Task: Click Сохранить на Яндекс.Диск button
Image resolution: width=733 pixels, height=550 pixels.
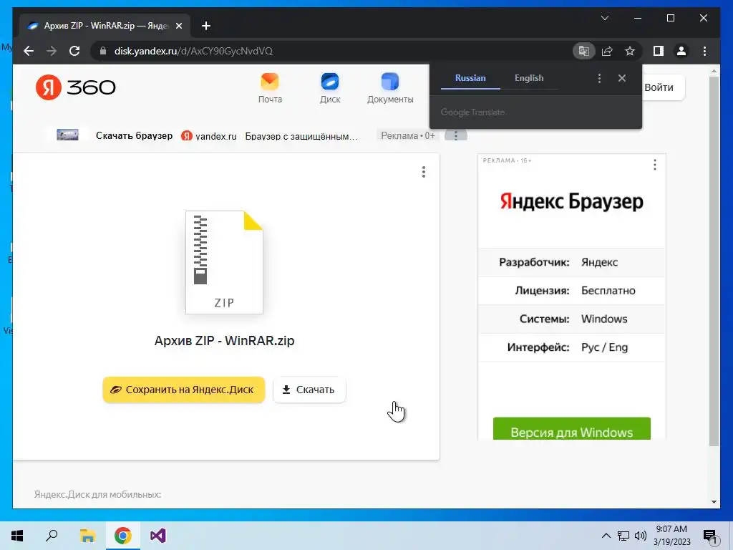Action: 184,390
